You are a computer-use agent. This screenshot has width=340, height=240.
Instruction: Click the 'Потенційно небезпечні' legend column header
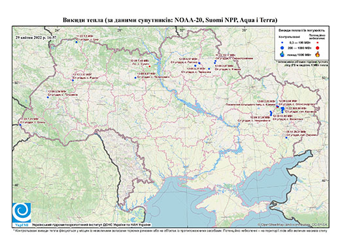pyautogui.click(x=317, y=37)
